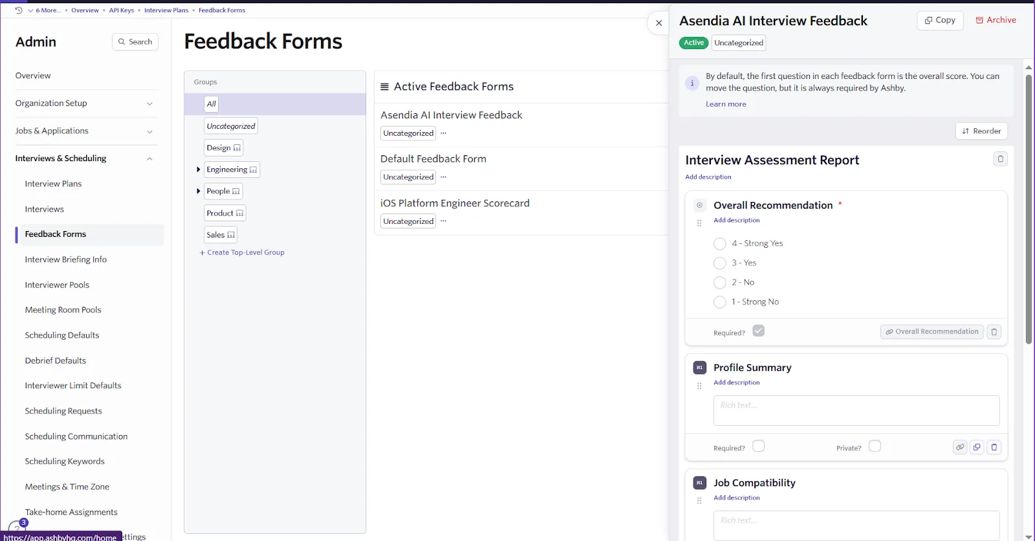Open options for Default Feedback Form

click(443, 177)
